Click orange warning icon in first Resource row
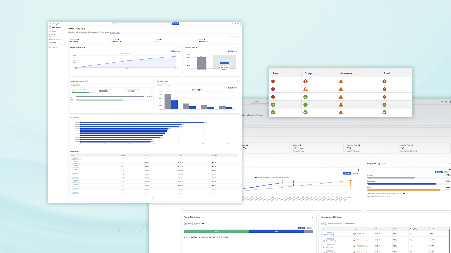 click(x=341, y=81)
